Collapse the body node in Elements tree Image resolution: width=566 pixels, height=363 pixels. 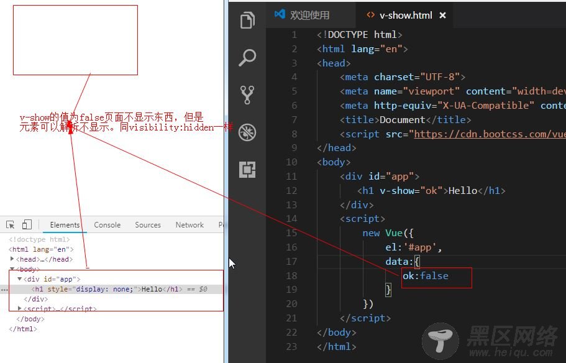12,269
